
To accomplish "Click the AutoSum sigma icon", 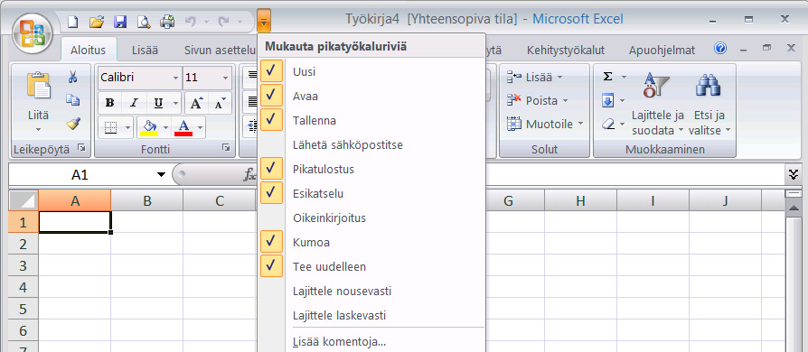I will click(x=608, y=77).
